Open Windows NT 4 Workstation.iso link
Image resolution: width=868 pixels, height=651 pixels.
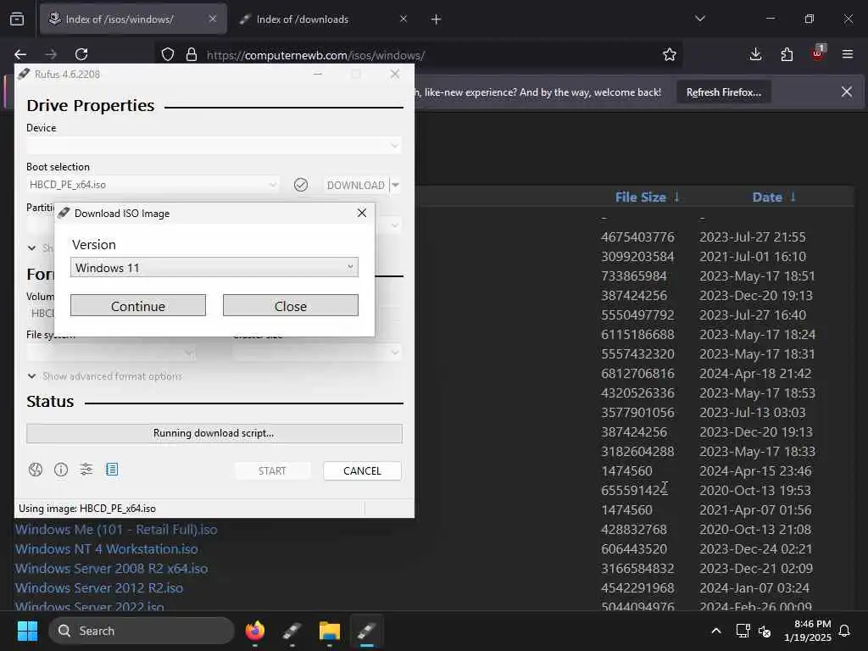tap(106, 549)
